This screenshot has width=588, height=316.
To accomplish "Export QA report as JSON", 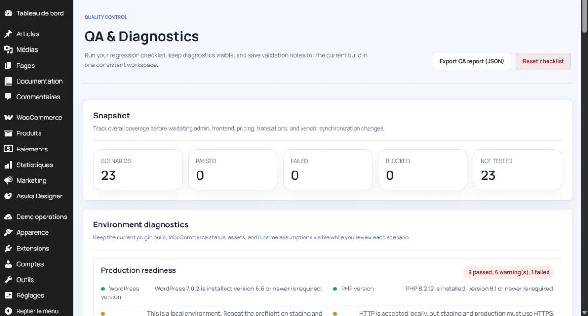I will point(472,61).
